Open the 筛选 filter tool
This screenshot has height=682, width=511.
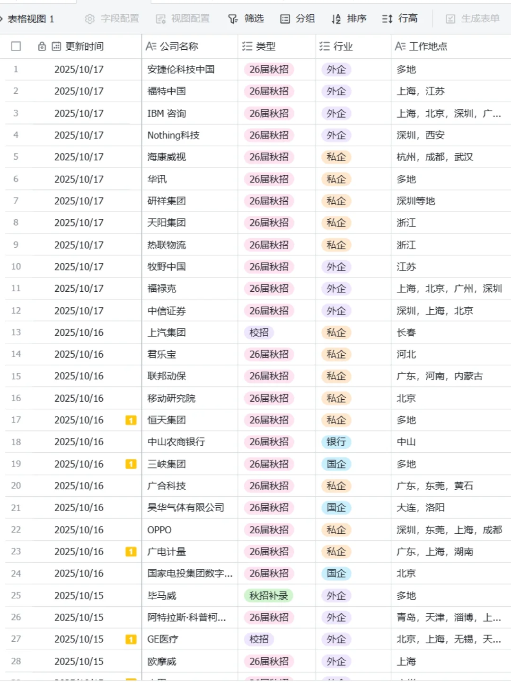pos(246,18)
